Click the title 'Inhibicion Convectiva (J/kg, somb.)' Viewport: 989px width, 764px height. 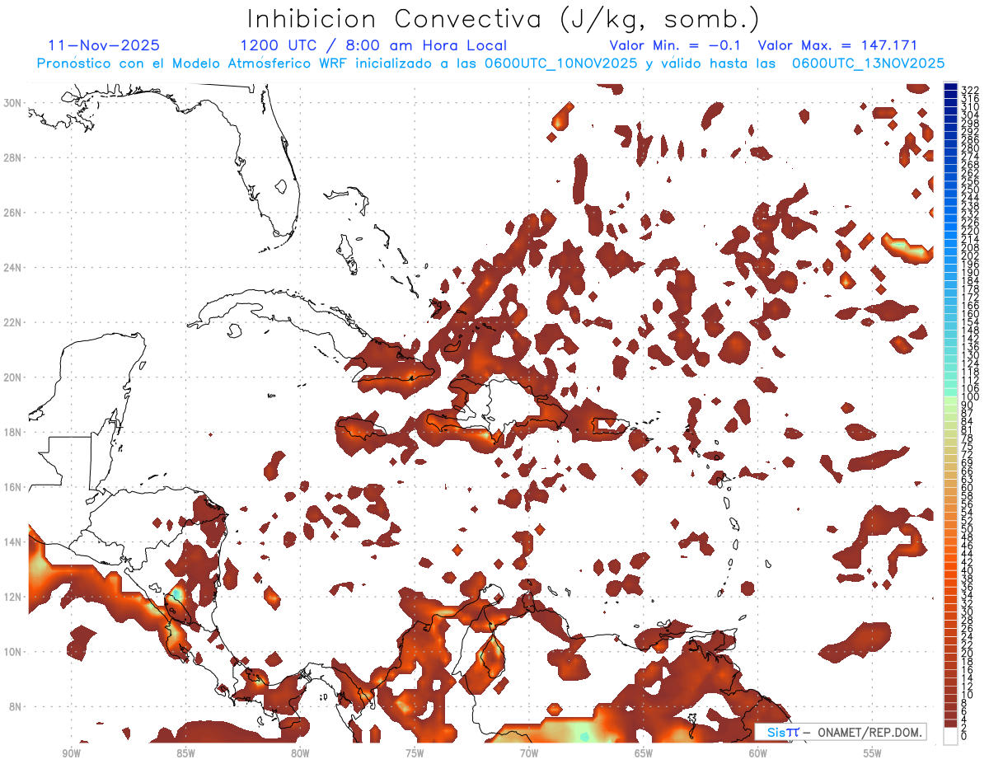coord(504,19)
